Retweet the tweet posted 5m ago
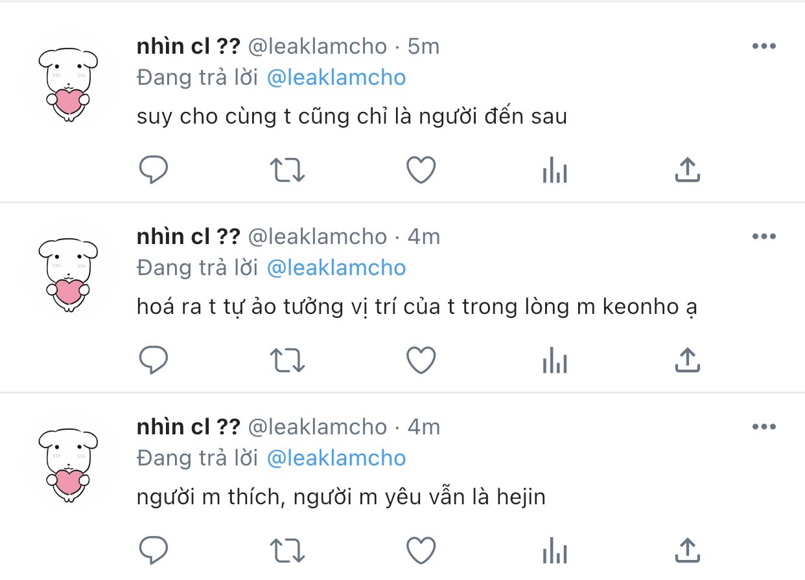 pyautogui.click(x=287, y=170)
